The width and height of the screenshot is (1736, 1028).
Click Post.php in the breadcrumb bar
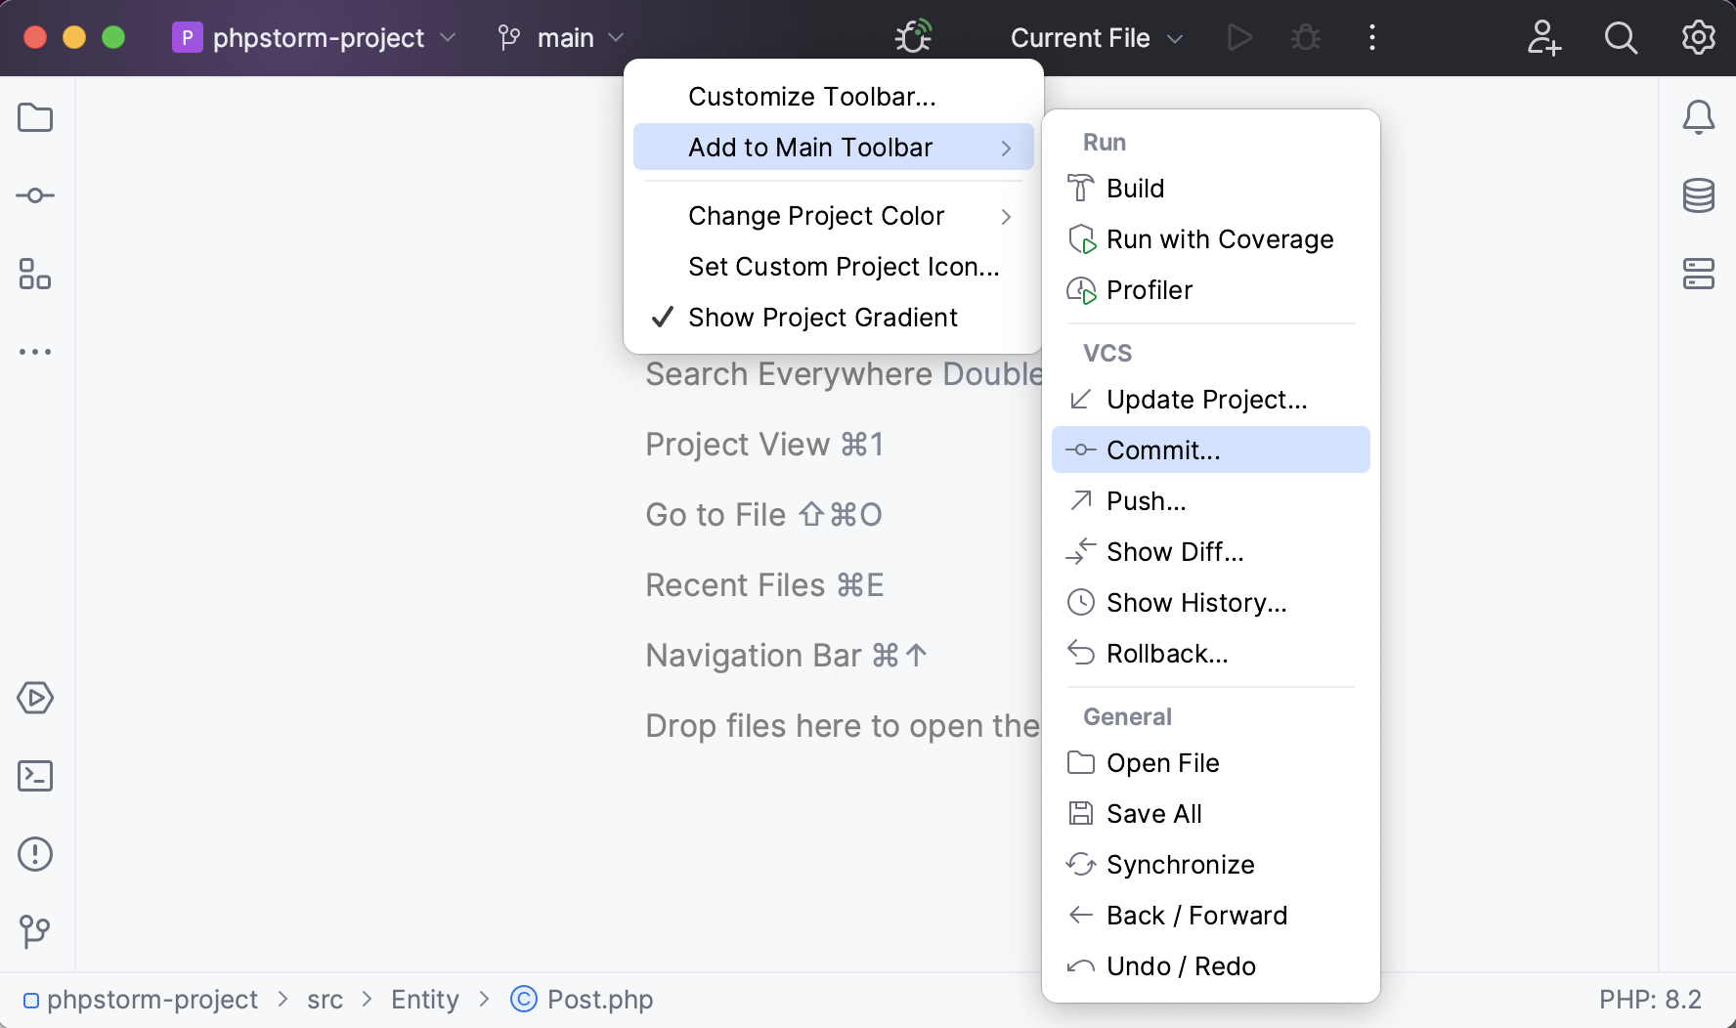598,999
